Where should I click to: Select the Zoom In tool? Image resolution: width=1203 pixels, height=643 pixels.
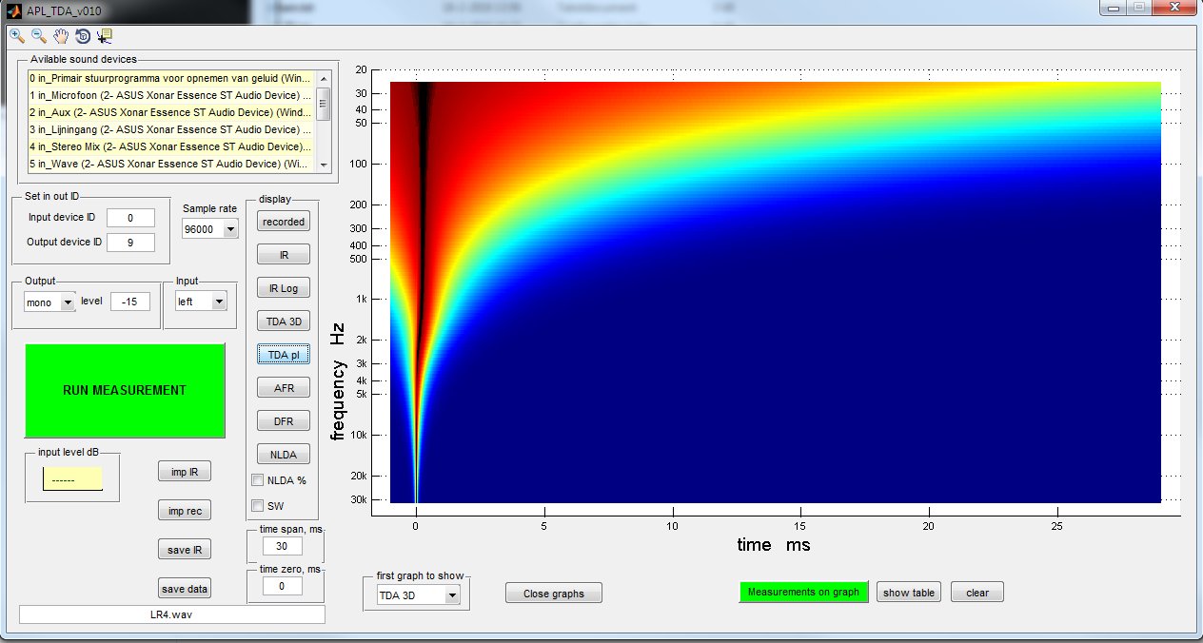17,36
